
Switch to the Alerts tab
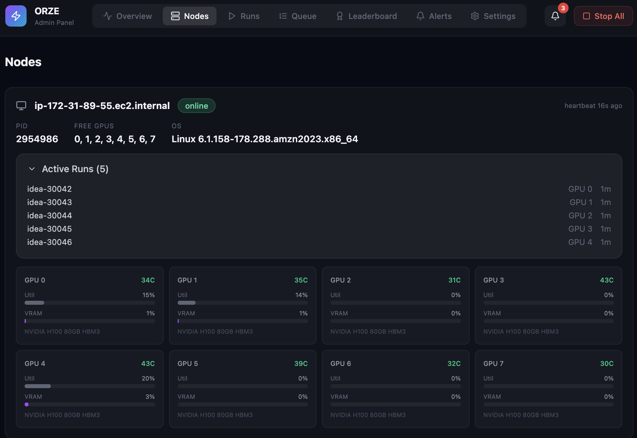click(434, 16)
